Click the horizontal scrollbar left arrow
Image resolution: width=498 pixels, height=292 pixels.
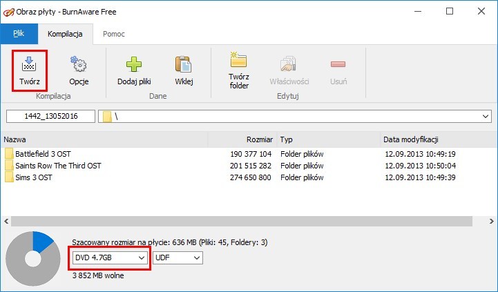[x=6, y=221]
